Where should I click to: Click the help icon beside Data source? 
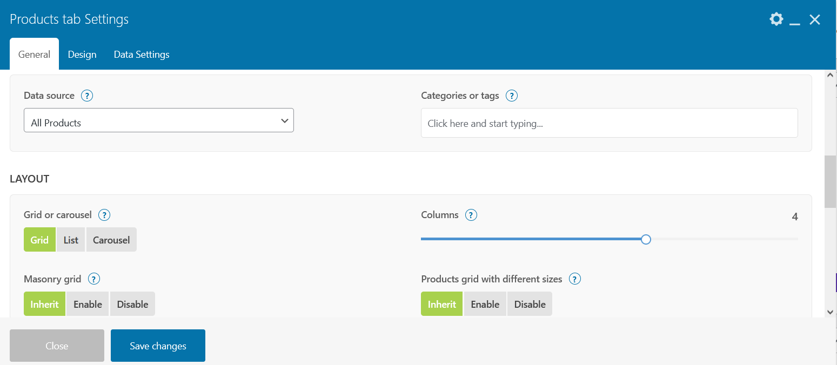pyautogui.click(x=86, y=96)
